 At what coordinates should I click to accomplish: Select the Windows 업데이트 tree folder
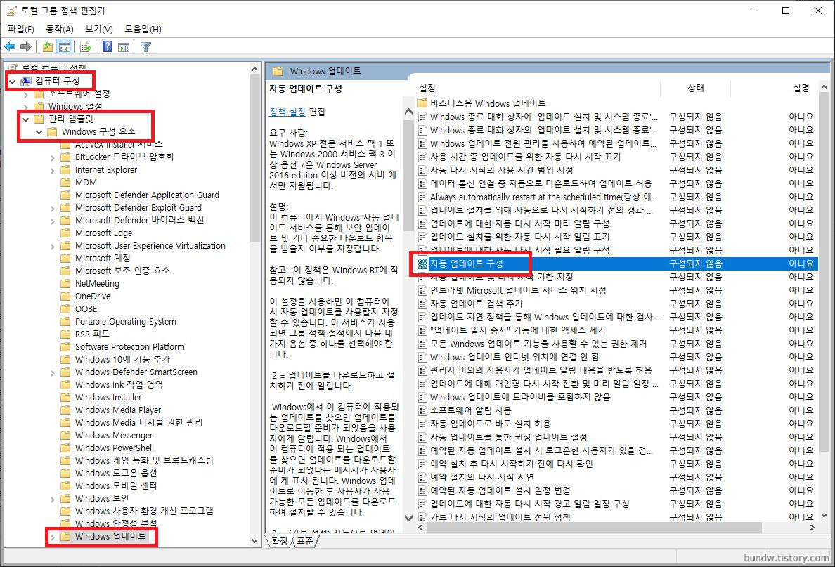tap(110, 536)
